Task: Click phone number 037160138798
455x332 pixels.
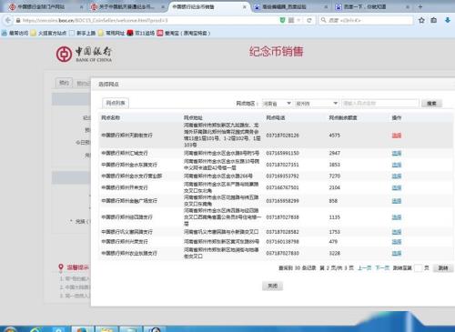Action: [282, 242]
